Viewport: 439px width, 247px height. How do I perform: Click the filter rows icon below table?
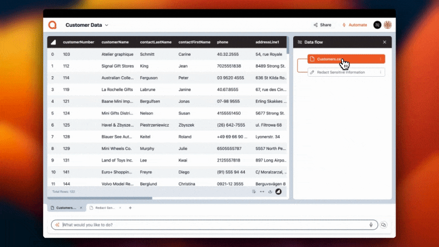[254, 191]
